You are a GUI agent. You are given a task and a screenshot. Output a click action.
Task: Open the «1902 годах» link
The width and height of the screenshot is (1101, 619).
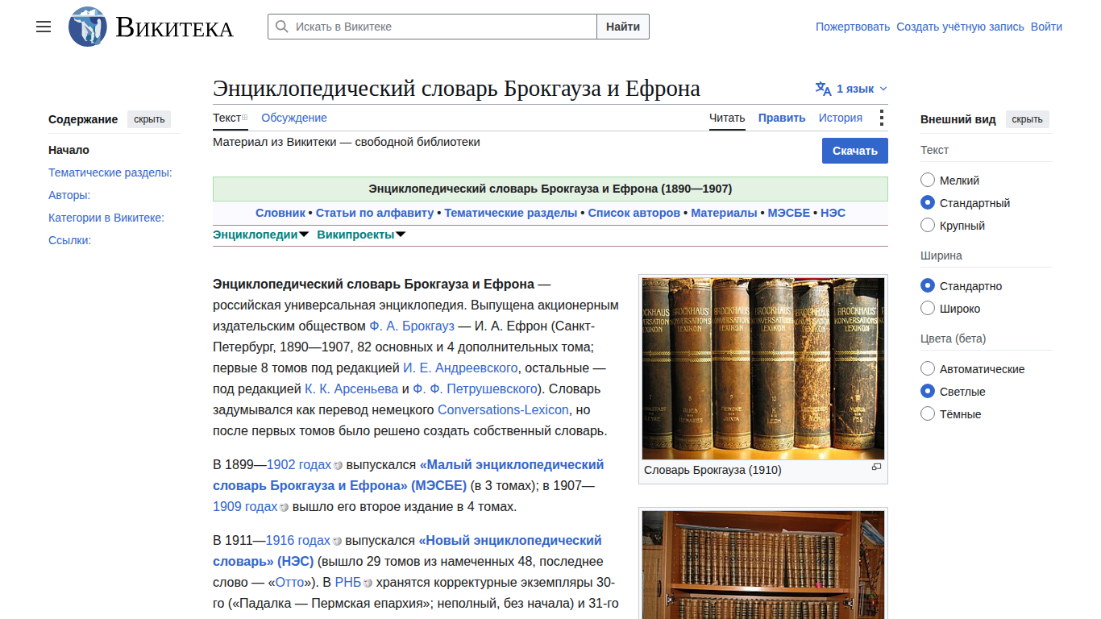click(299, 465)
